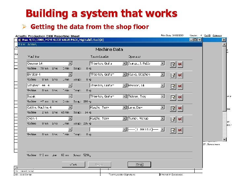The width and height of the screenshot is (234, 176).
Task: Click scroll down arrow in background window
Action: coord(225,139)
